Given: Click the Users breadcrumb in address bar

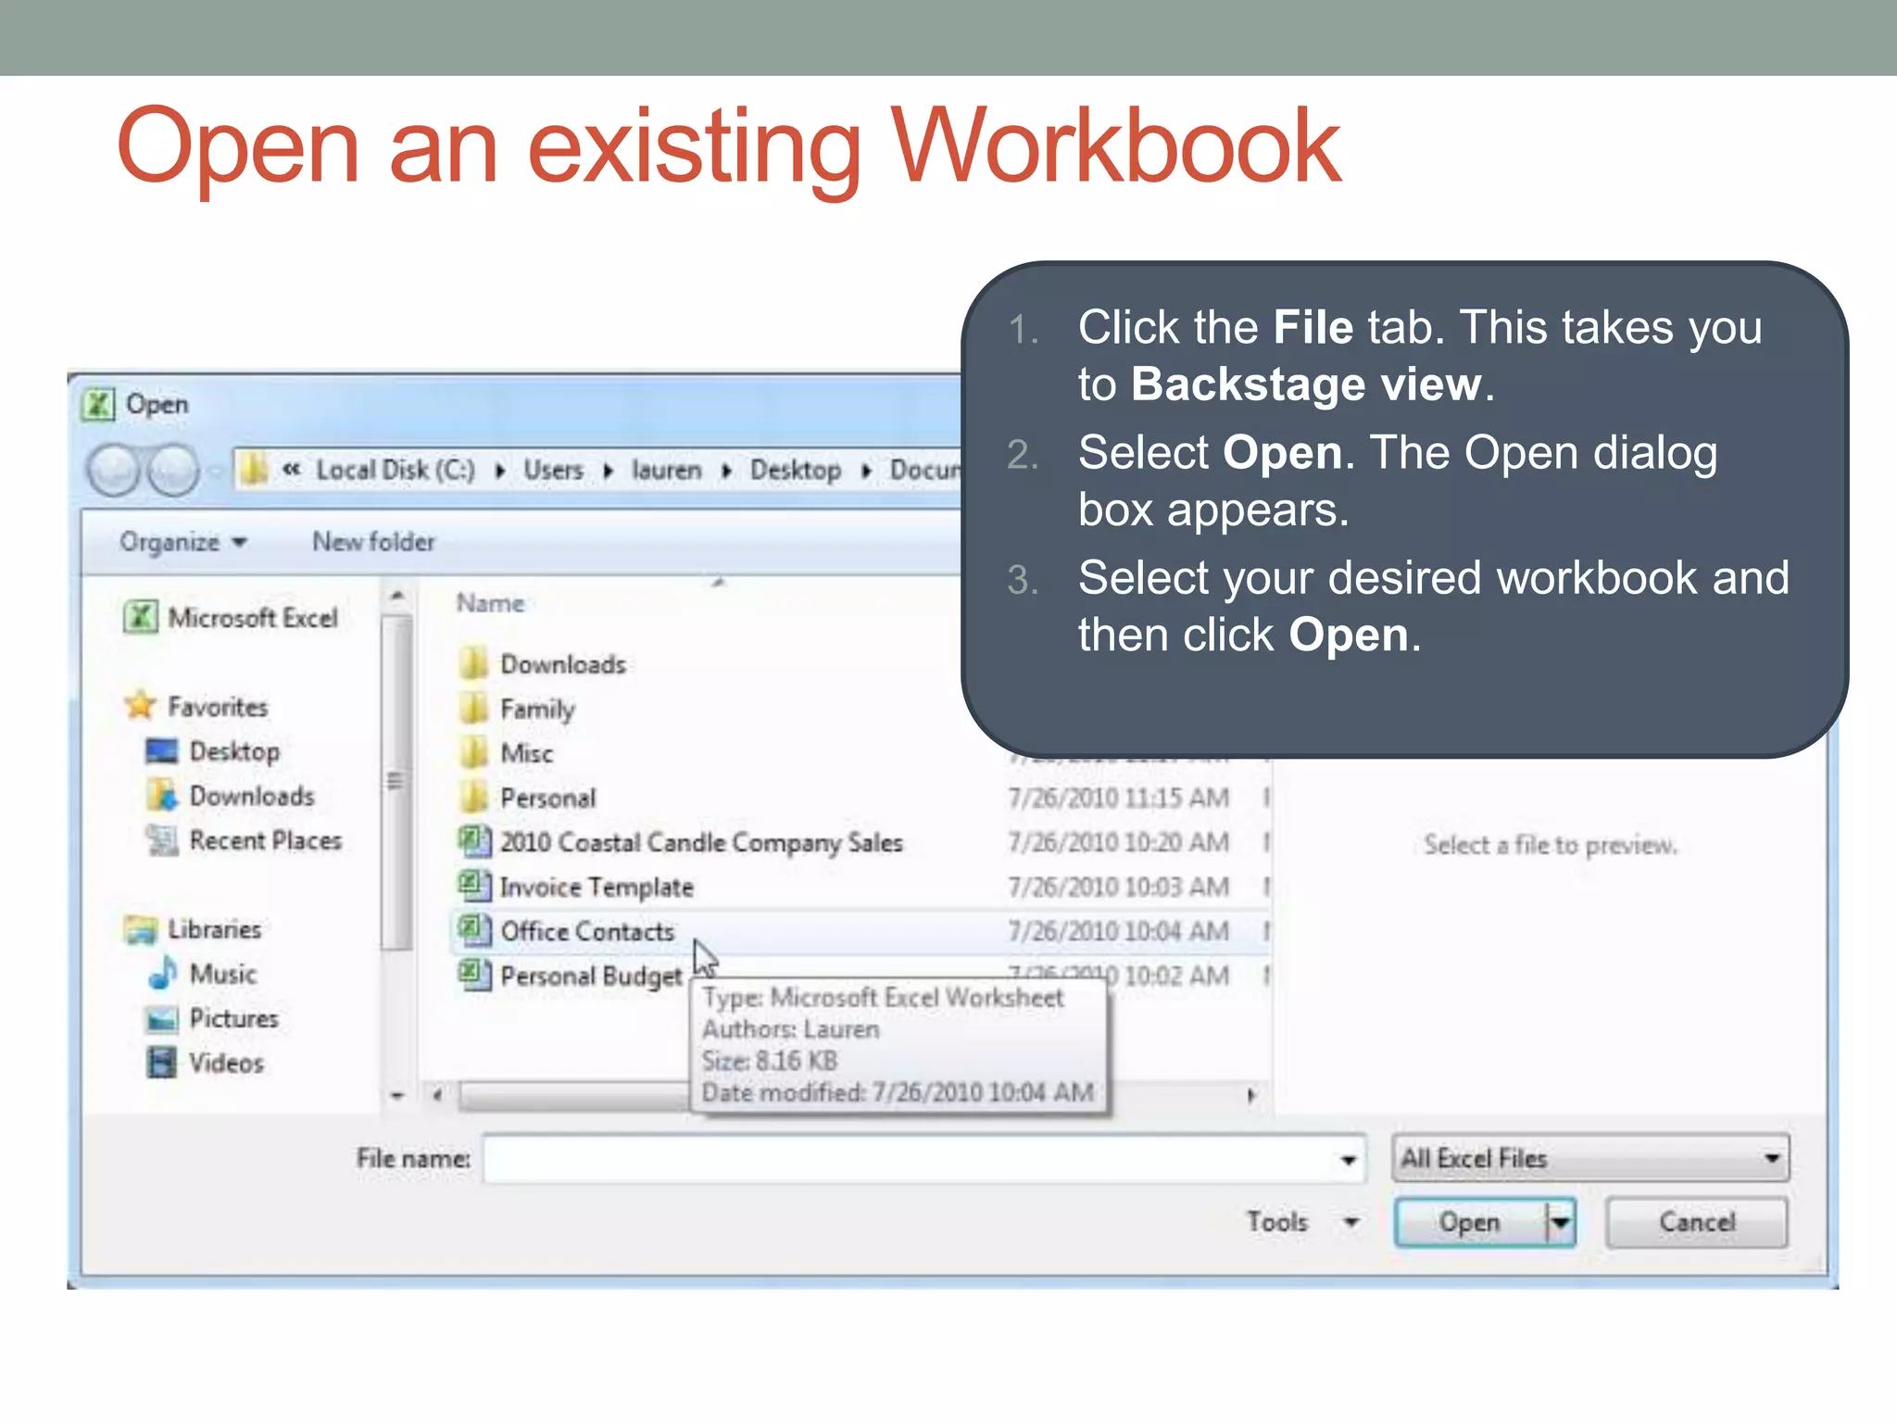Looking at the screenshot, I should coord(553,471).
